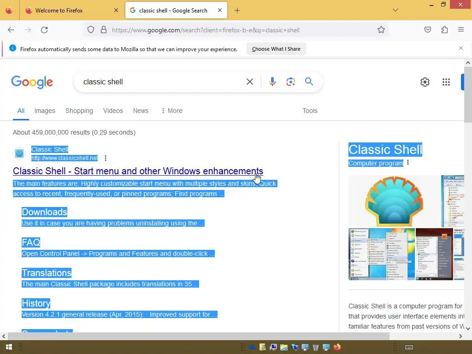The image size is (472, 354).
Task: Bookmark this page with the star icon
Action: click(x=381, y=30)
